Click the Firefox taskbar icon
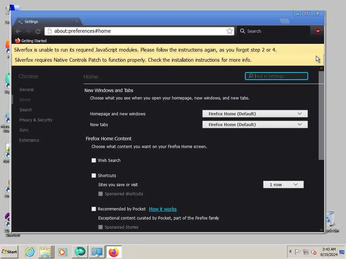 click(114, 252)
